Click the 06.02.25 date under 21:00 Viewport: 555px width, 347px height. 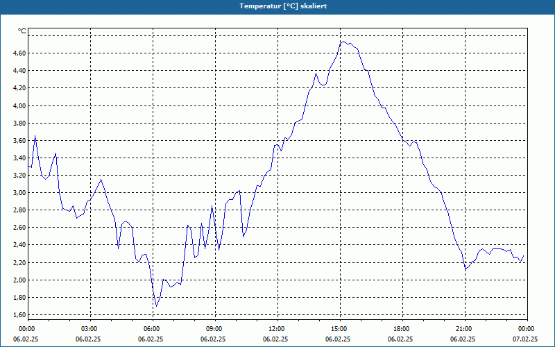coord(463,339)
